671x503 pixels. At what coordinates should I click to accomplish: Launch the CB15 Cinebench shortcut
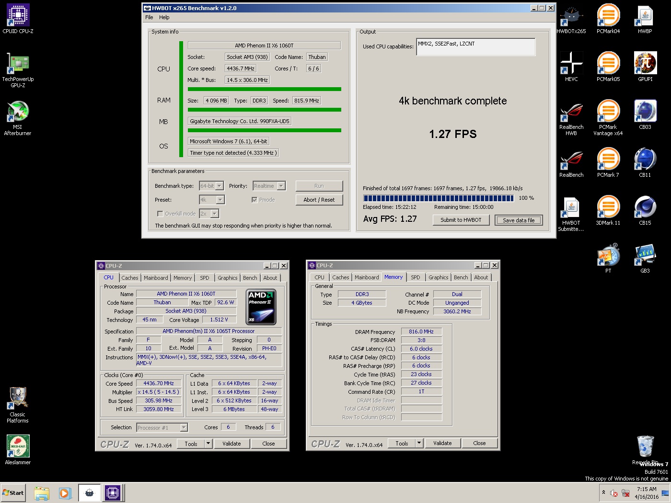[x=645, y=210]
